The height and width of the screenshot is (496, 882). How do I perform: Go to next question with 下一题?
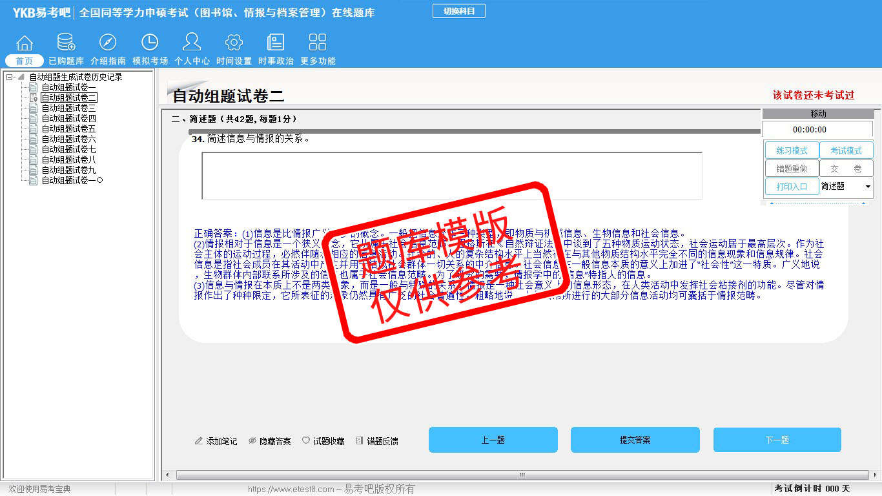777,440
